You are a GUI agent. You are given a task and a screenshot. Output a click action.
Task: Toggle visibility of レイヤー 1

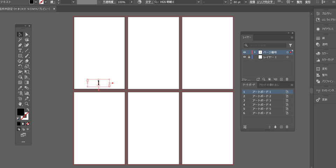(x=245, y=57)
